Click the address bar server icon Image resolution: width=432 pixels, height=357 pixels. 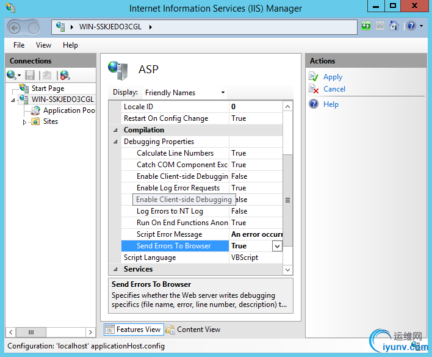click(60, 27)
